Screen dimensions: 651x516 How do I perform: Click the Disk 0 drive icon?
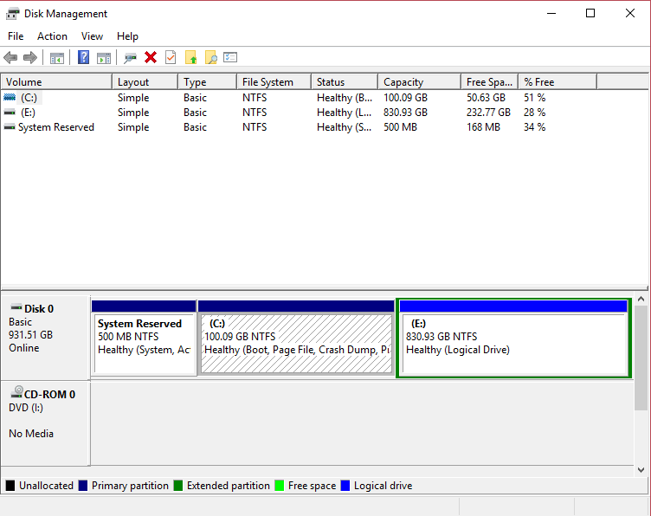tap(16, 307)
